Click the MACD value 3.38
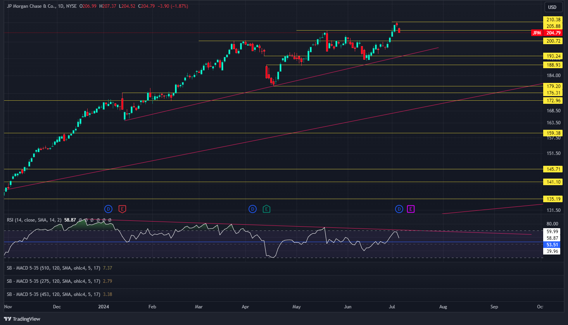The height and width of the screenshot is (325, 568). pyautogui.click(x=107, y=294)
